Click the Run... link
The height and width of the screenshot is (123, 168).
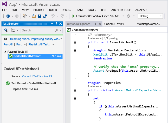[x=20, y=44]
